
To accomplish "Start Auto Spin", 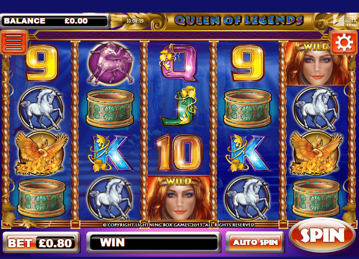I will pyautogui.click(x=255, y=242).
